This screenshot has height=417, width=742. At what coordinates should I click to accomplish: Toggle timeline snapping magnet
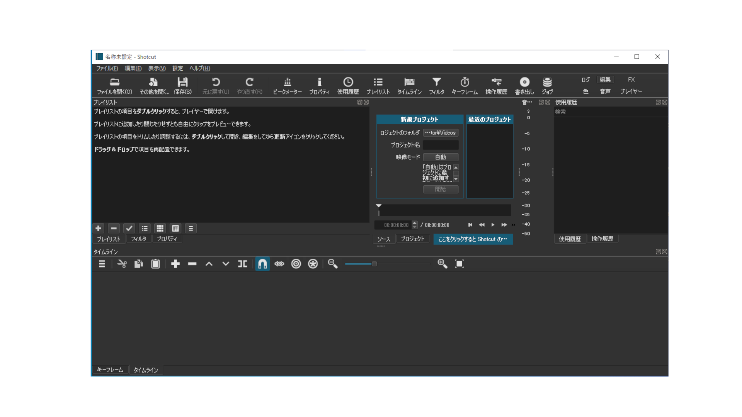[262, 264]
